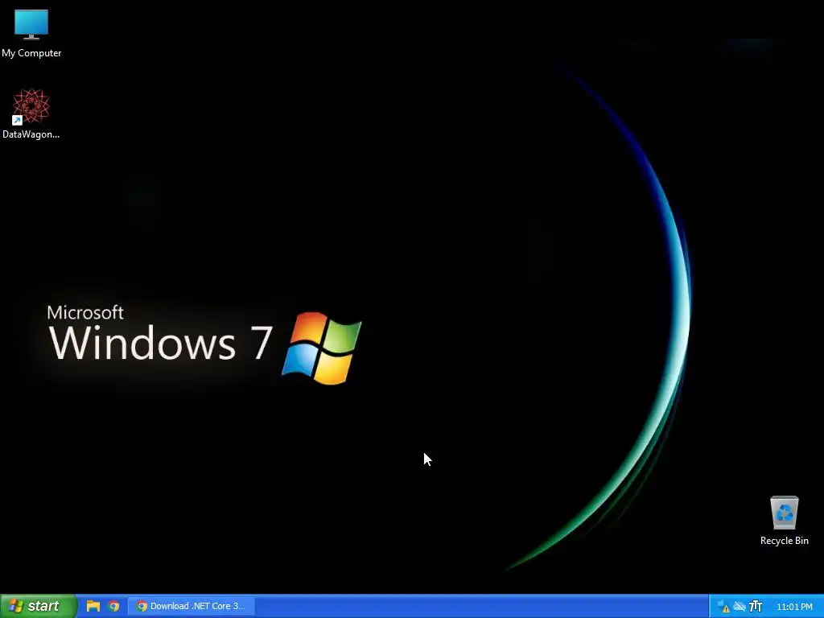Open the Start menu
824x618 pixels.
(37, 606)
